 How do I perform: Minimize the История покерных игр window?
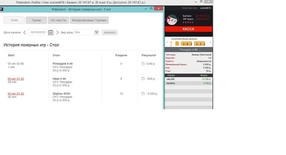(x=146, y=9)
